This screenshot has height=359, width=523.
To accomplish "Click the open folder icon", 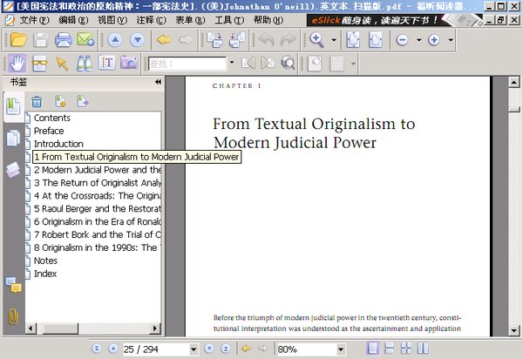I will click(17, 40).
